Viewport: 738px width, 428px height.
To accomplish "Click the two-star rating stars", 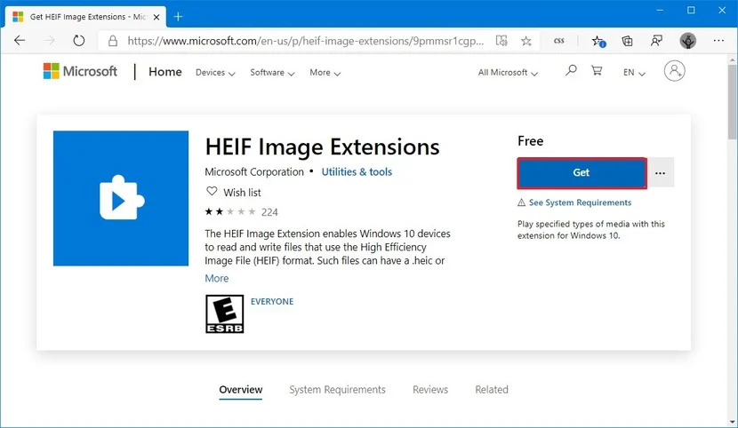I will click(x=230, y=212).
